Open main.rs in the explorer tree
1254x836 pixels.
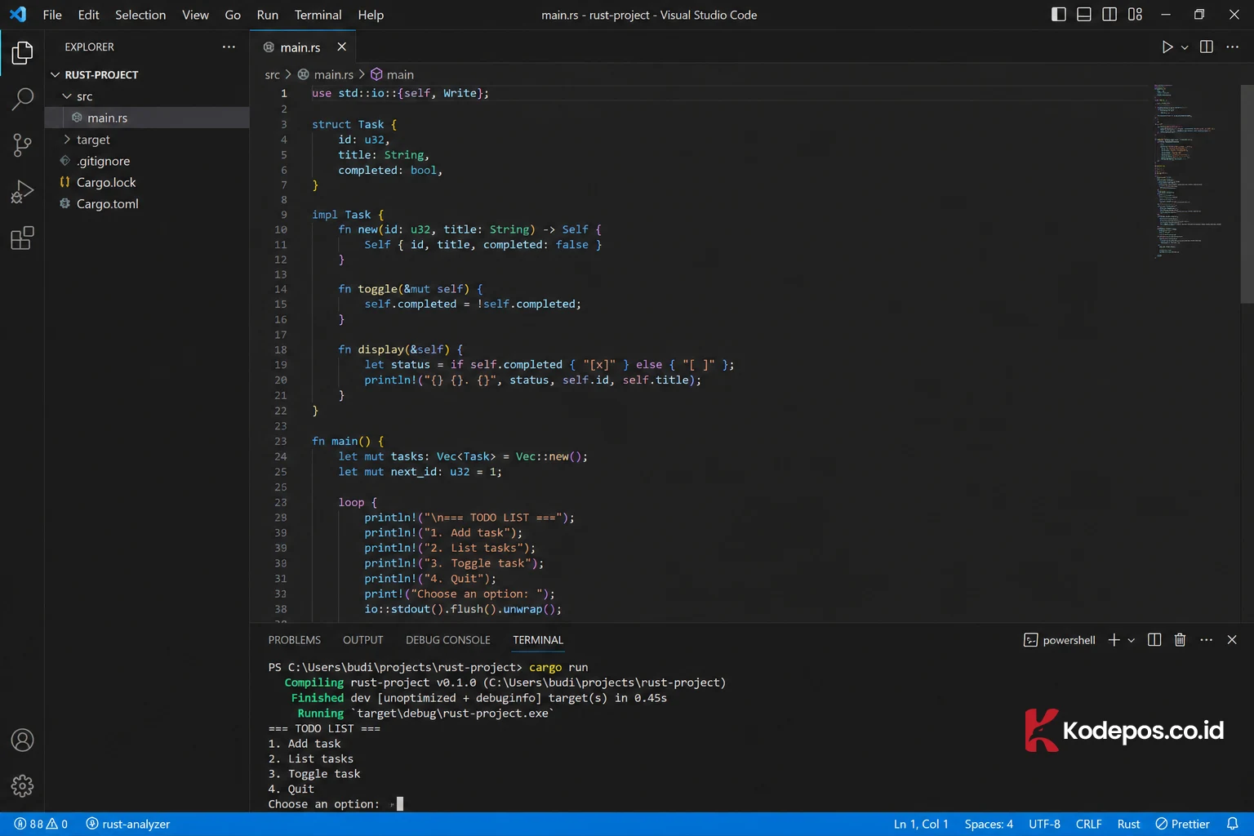[x=147, y=118]
